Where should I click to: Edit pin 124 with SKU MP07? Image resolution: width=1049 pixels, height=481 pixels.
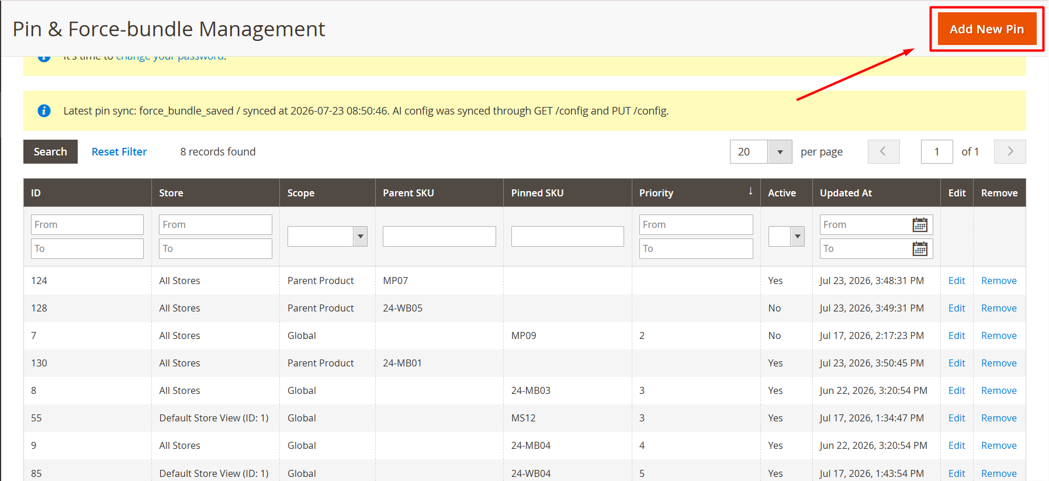point(957,281)
